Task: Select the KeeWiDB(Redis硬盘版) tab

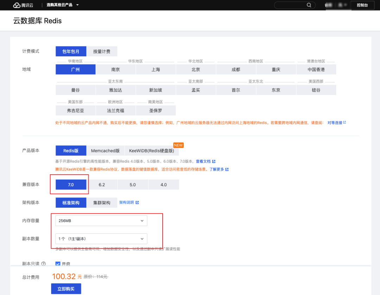Action: pos(151,151)
